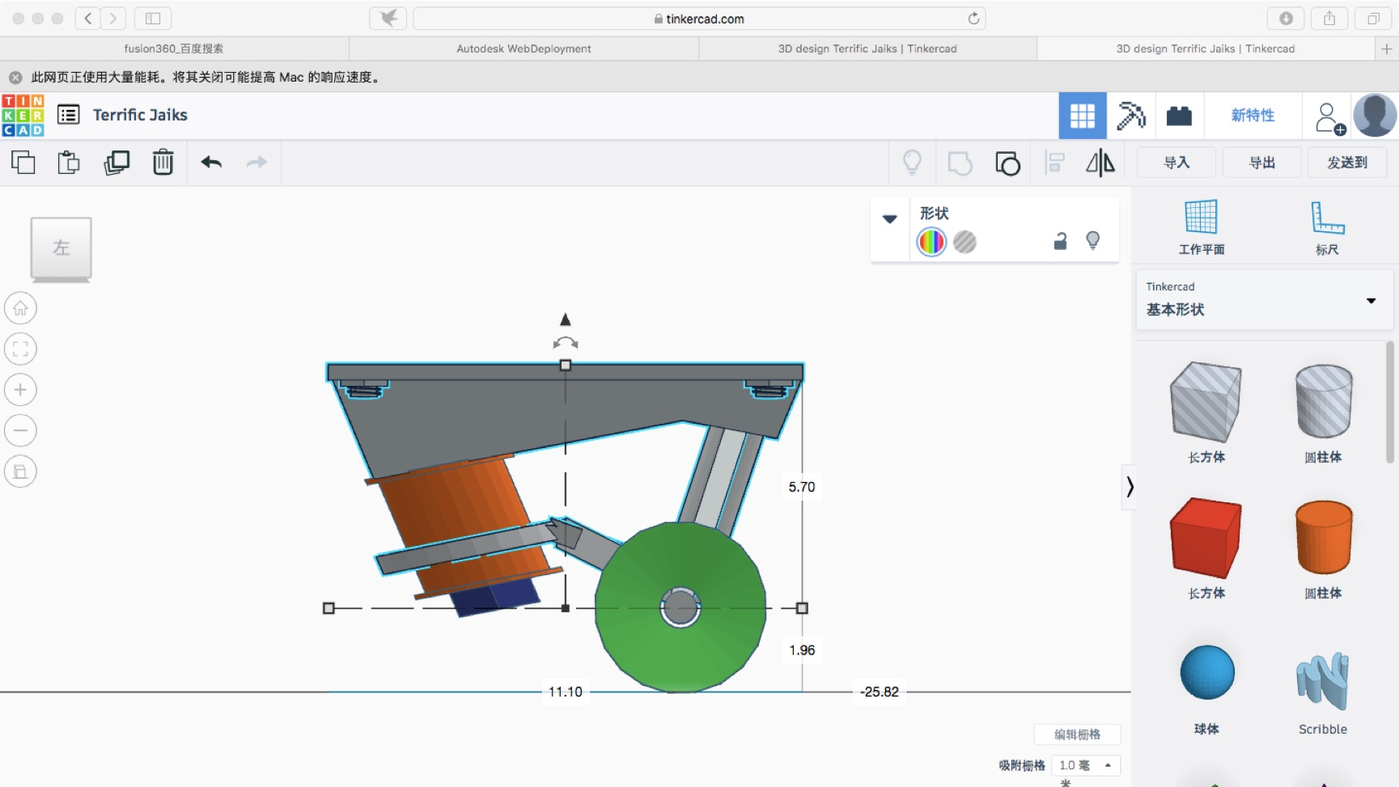Open the snap grid value dropdown

tap(1085, 765)
